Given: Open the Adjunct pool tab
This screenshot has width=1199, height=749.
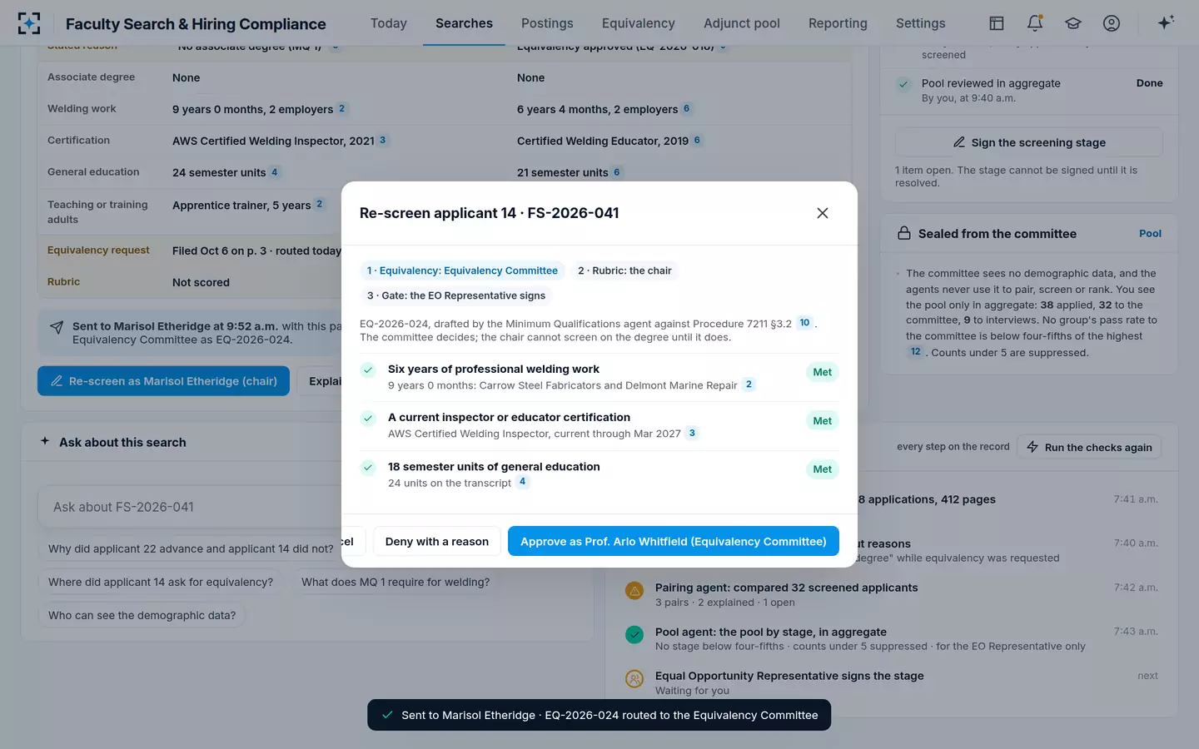Looking at the screenshot, I should pyautogui.click(x=742, y=23).
